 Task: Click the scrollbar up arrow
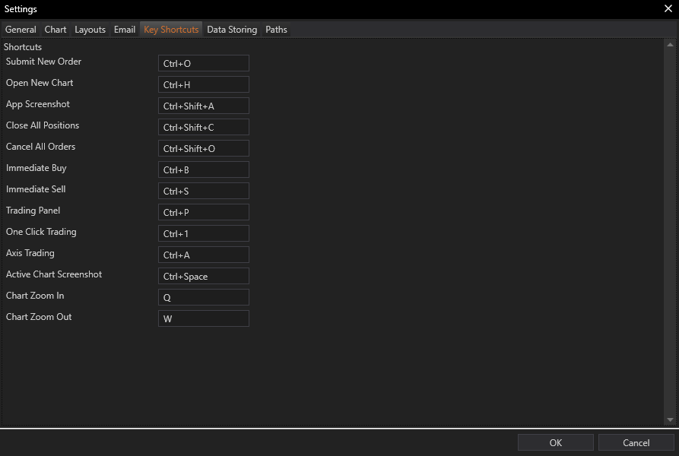[x=669, y=44]
